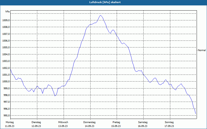Click the 1004,0 axis value

[6, 54]
